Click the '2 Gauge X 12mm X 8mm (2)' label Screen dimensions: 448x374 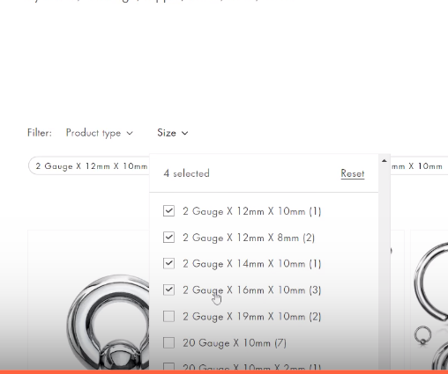click(249, 238)
